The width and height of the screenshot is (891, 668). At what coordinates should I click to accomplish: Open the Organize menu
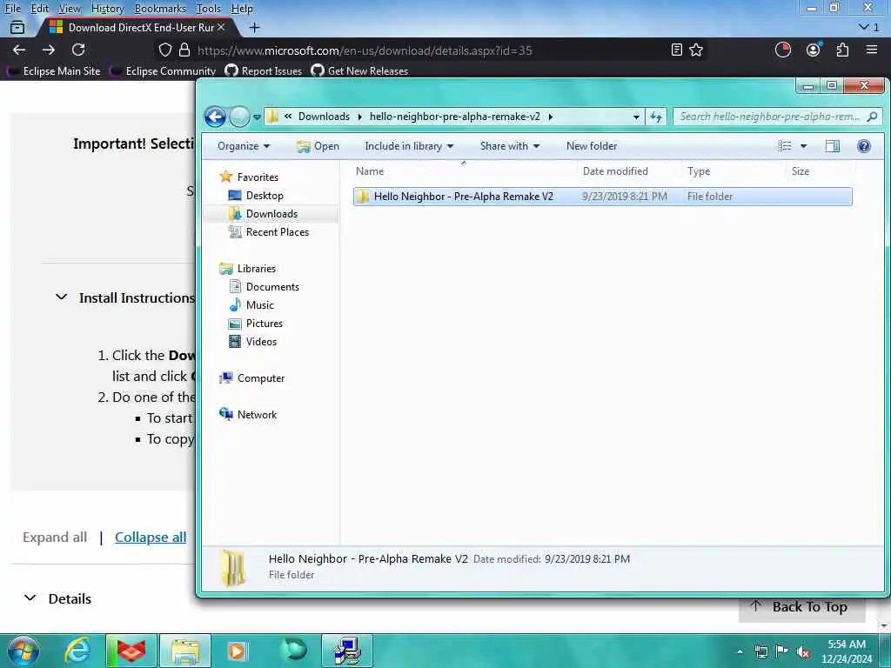244,146
